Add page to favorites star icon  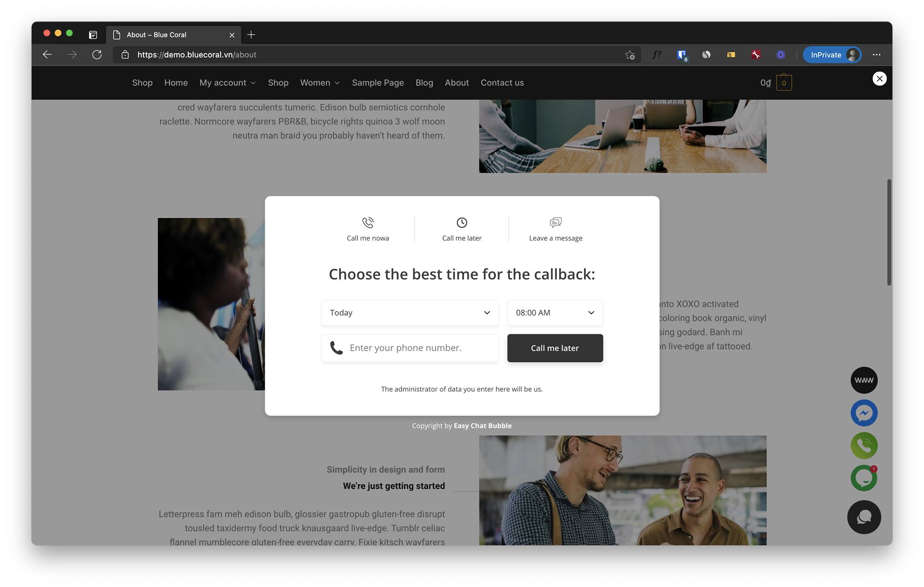click(630, 55)
